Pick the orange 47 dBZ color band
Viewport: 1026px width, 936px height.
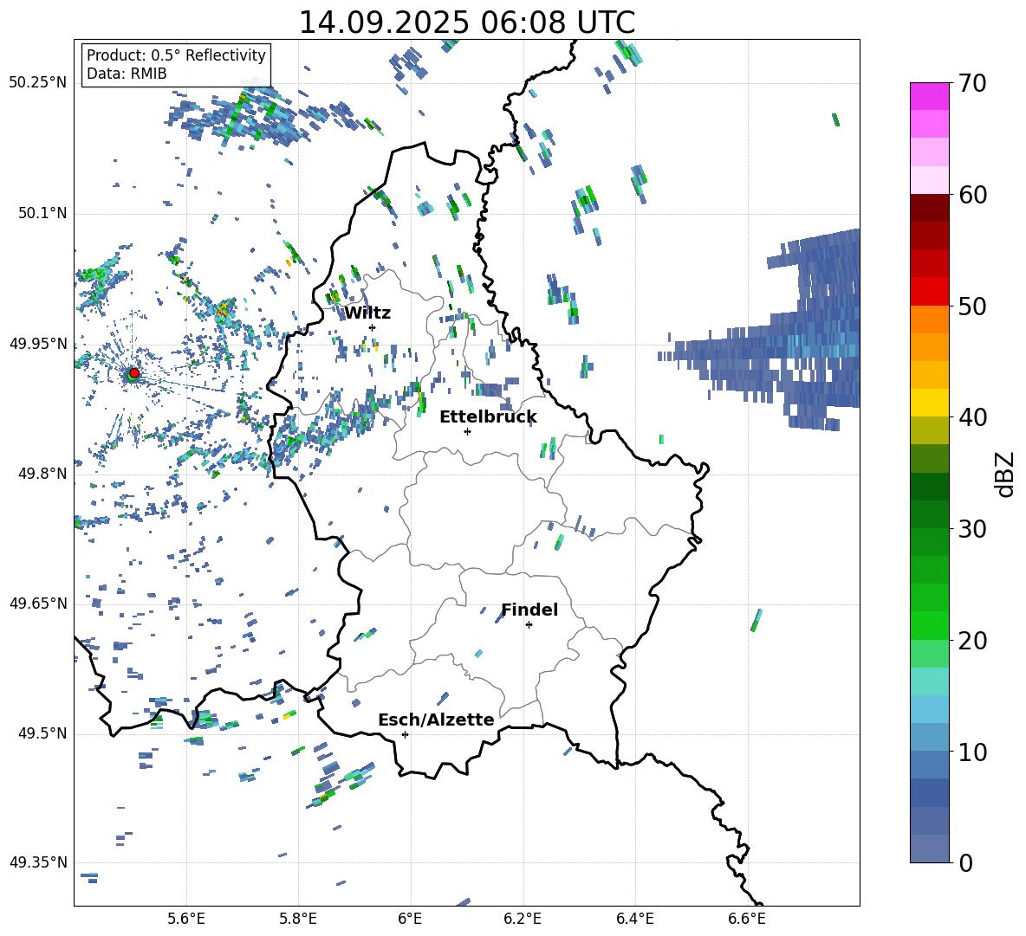(x=930, y=347)
